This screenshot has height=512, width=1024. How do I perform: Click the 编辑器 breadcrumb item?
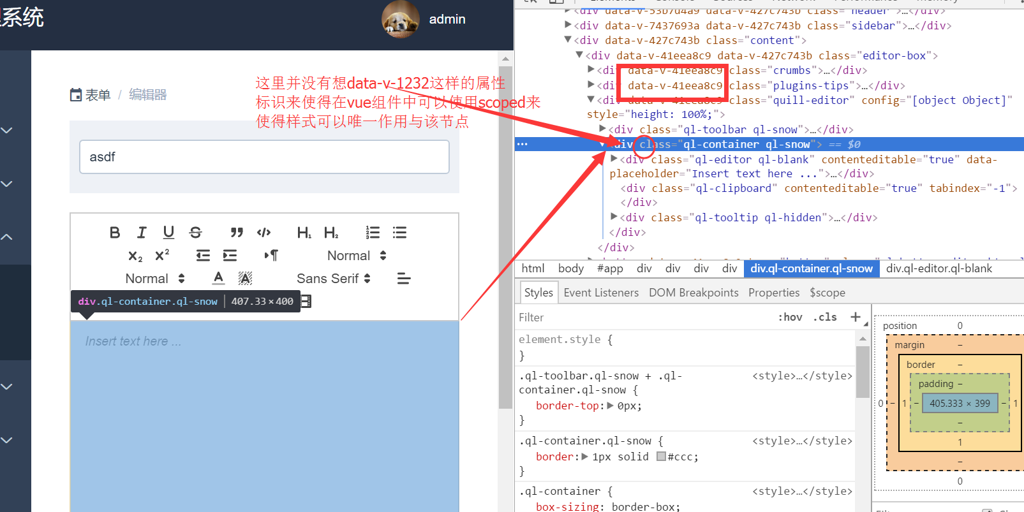(x=147, y=95)
